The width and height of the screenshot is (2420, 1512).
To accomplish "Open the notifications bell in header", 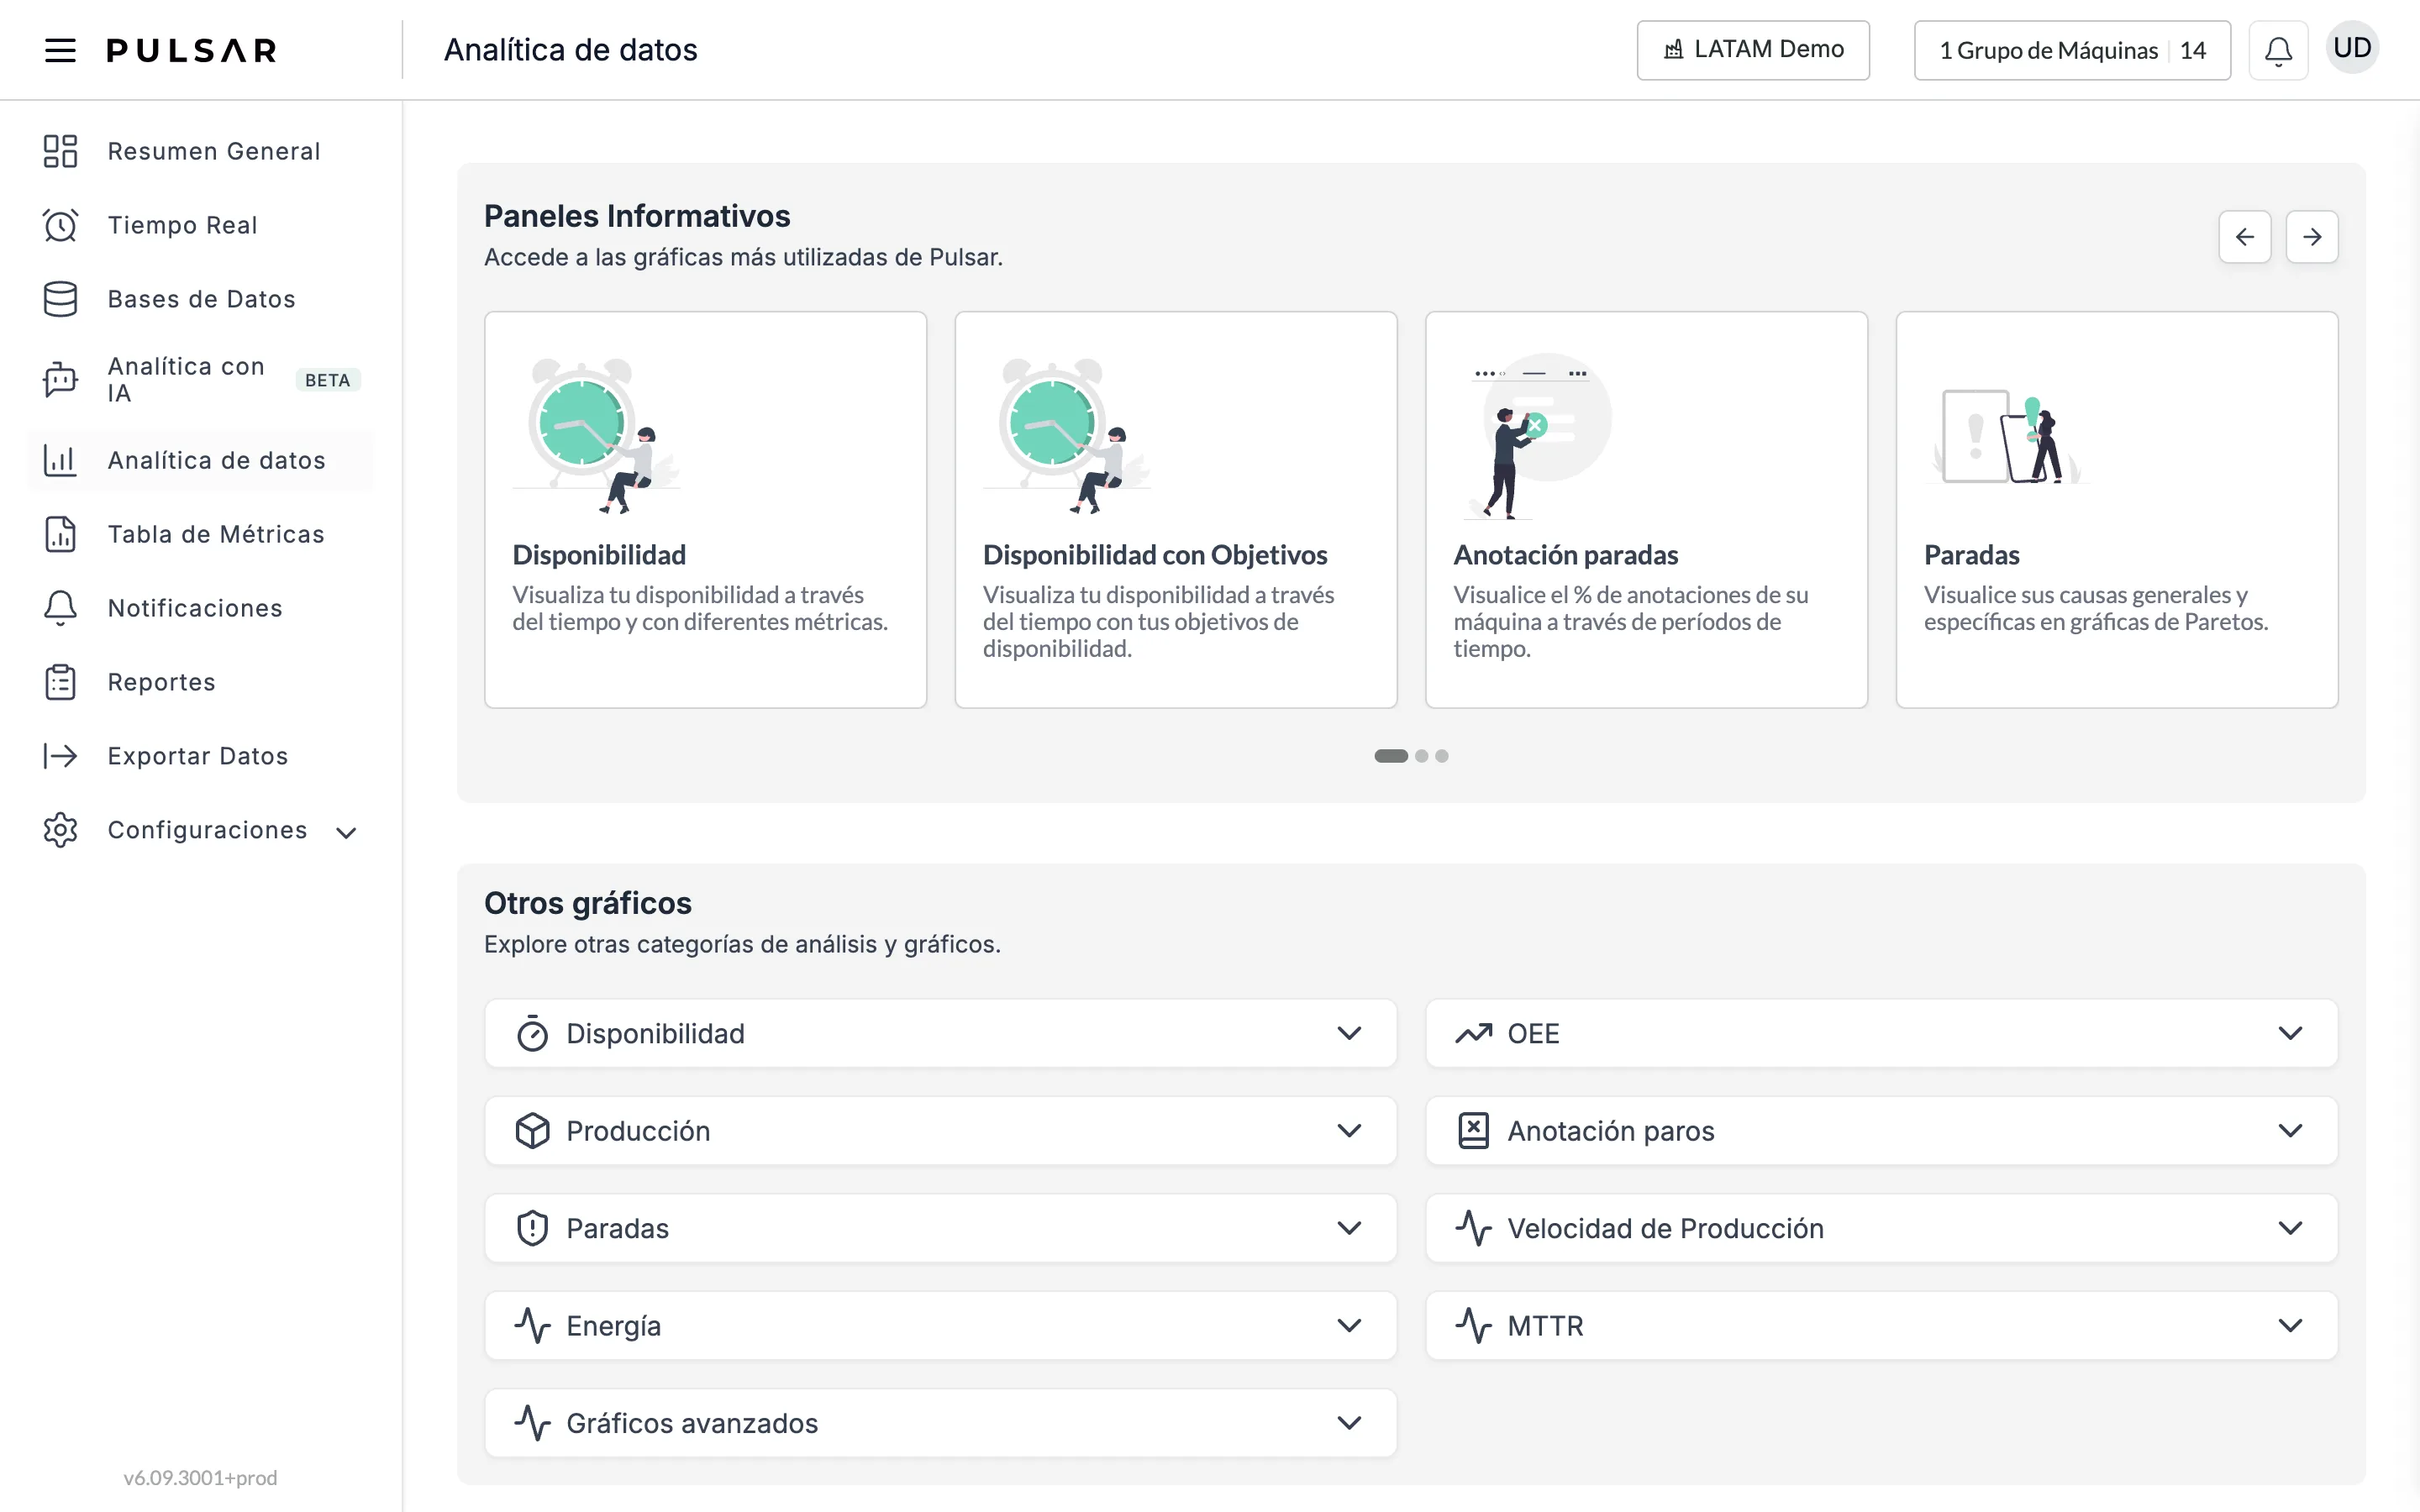I will coord(2278,50).
